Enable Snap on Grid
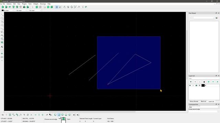The height and width of the screenshot is (123, 220). (10, 115)
